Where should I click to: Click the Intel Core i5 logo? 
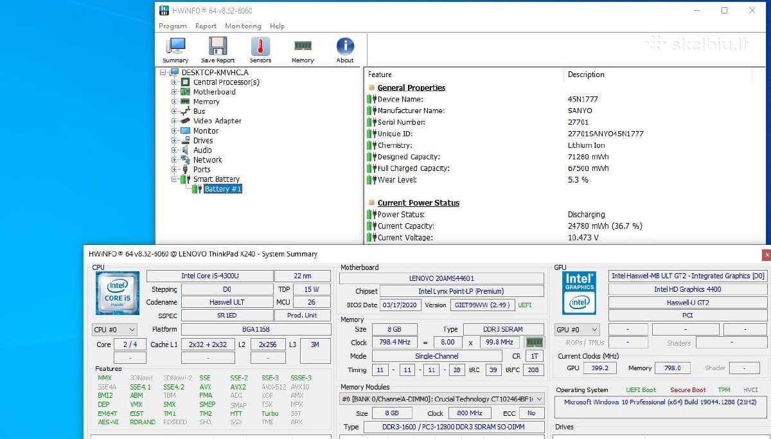tap(118, 292)
